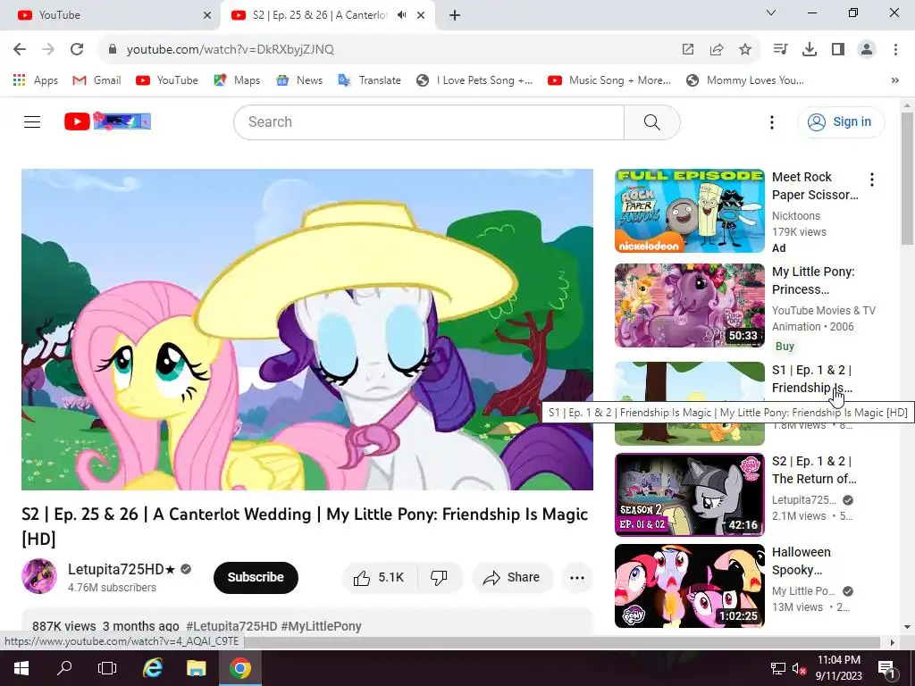
Task: Open Chrome downloads icon
Action: click(x=810, y=50)
